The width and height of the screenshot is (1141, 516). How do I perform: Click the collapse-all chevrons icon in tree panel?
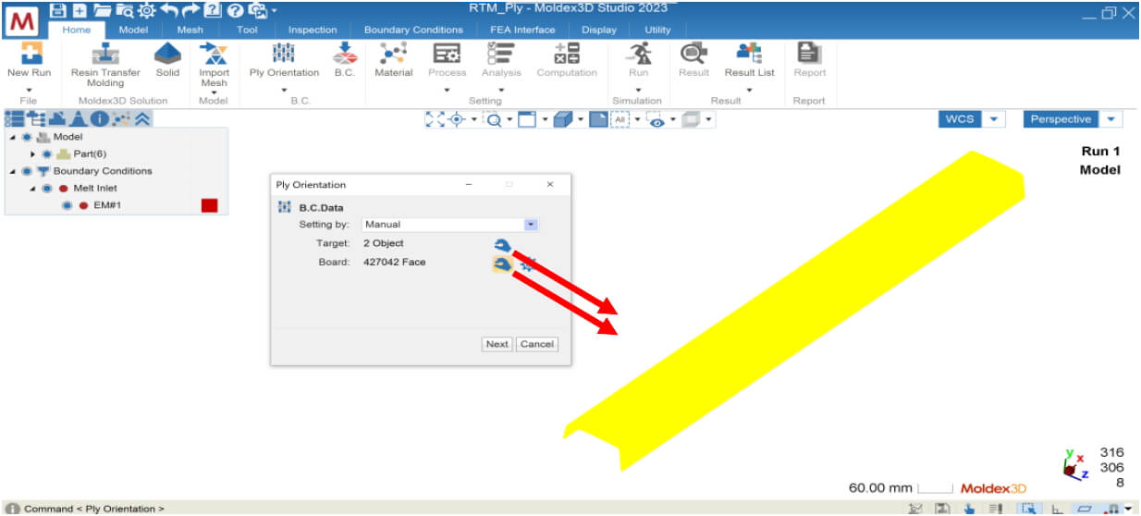142,118
